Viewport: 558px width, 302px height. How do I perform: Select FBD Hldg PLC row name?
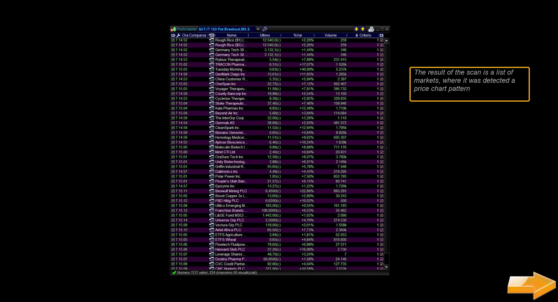pos(227,201)
